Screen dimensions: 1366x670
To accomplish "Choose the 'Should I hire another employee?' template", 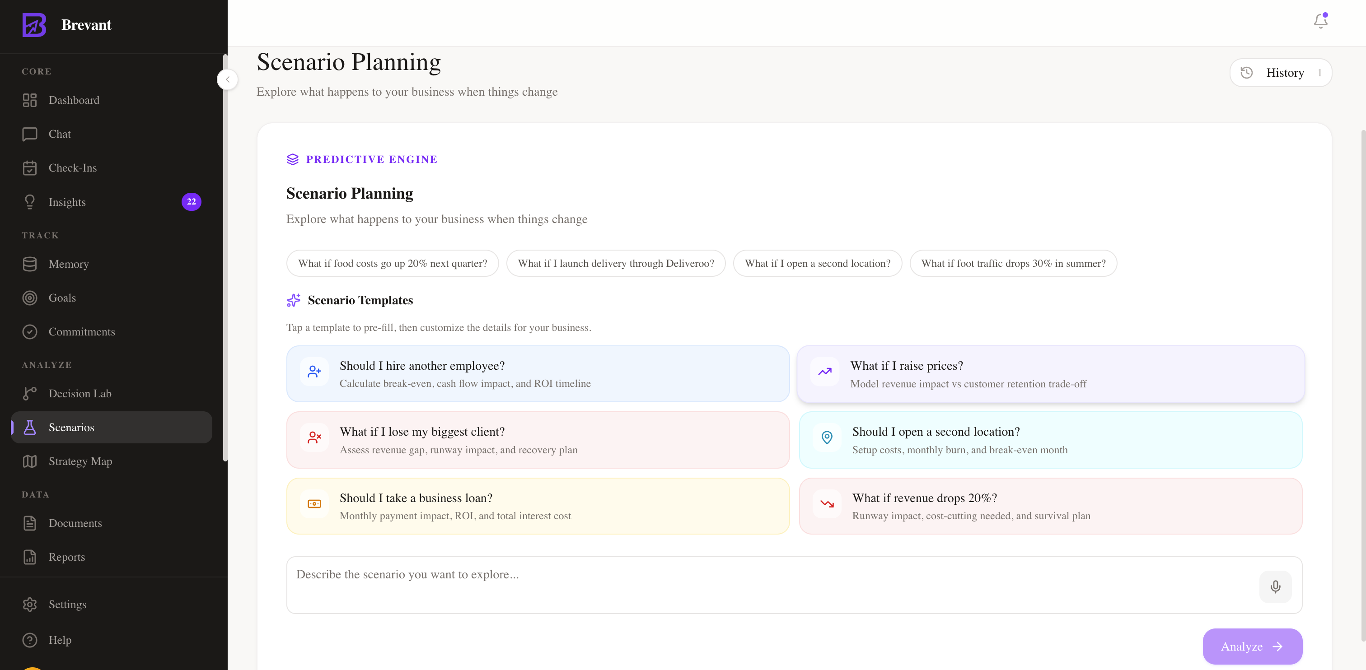I will pos(538,374).
